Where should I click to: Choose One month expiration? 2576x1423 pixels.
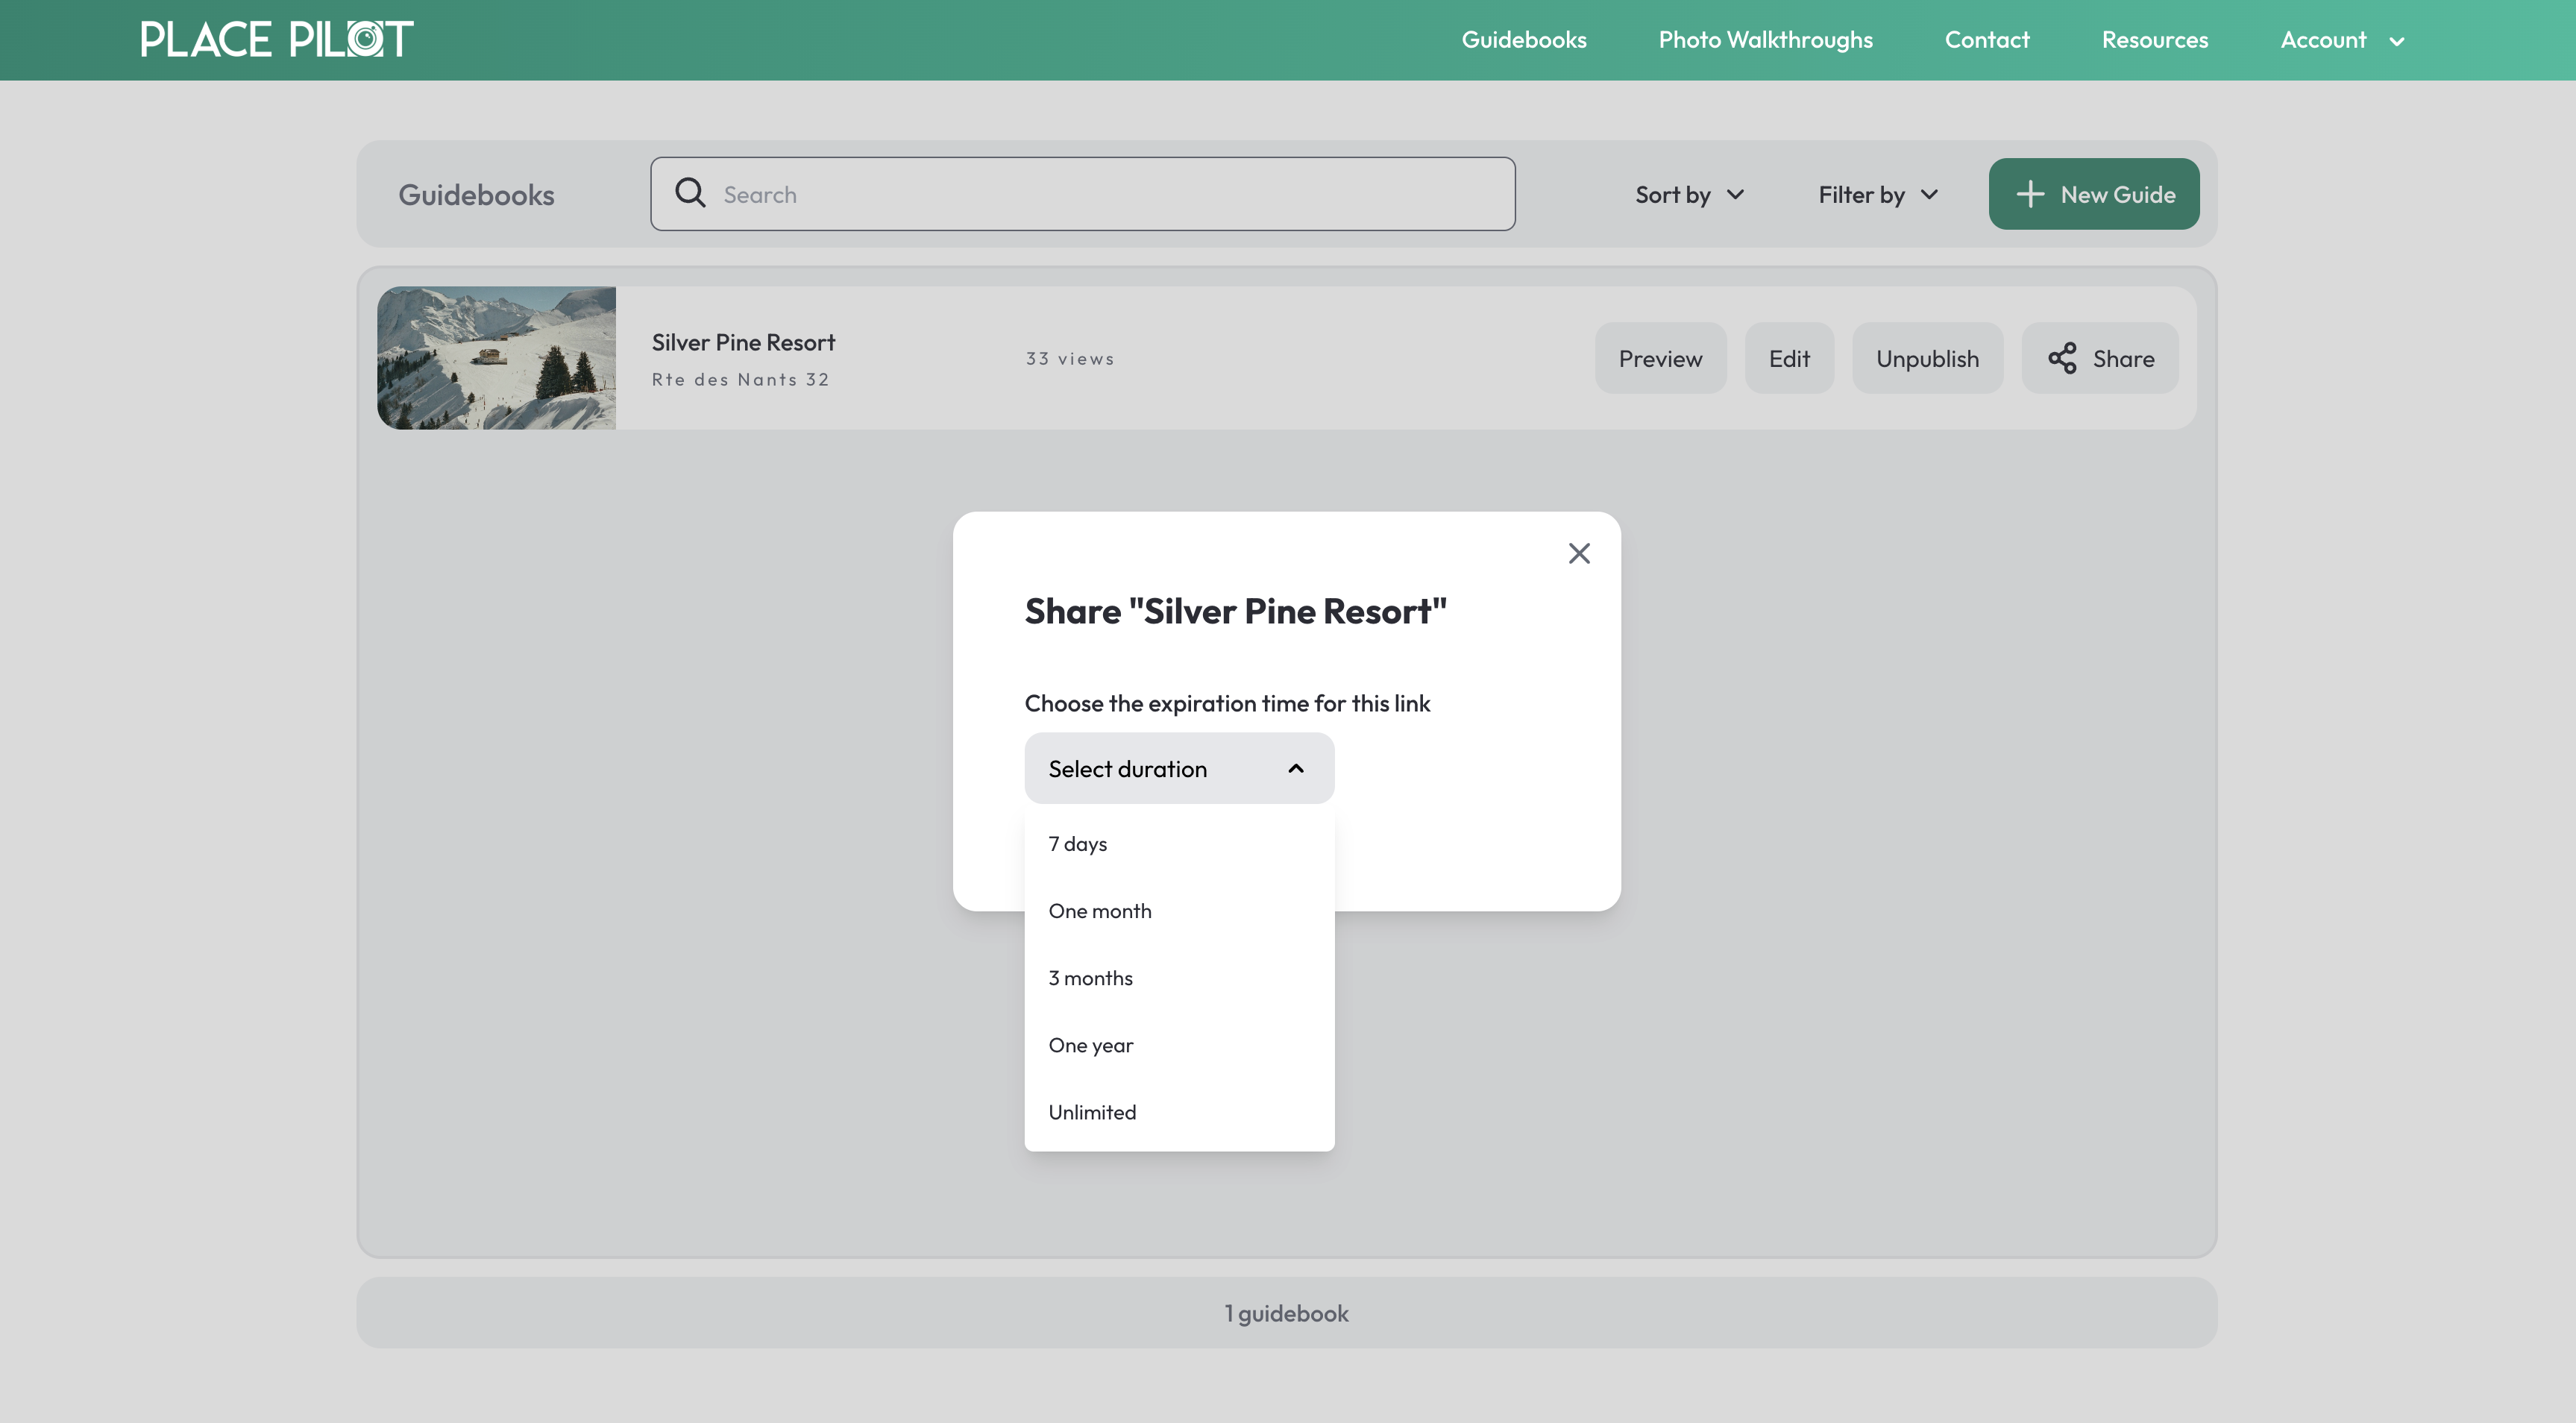(1100, 910)
